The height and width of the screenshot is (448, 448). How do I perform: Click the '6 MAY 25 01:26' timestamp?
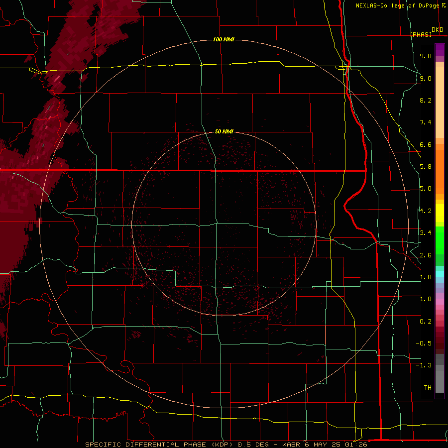(336, 445)
